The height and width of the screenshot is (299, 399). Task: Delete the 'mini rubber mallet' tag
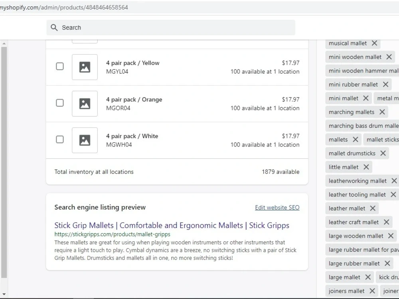click(385, 85)
